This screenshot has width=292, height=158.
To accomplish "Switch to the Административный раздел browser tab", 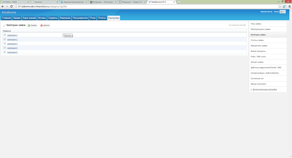I will [74, 2].
